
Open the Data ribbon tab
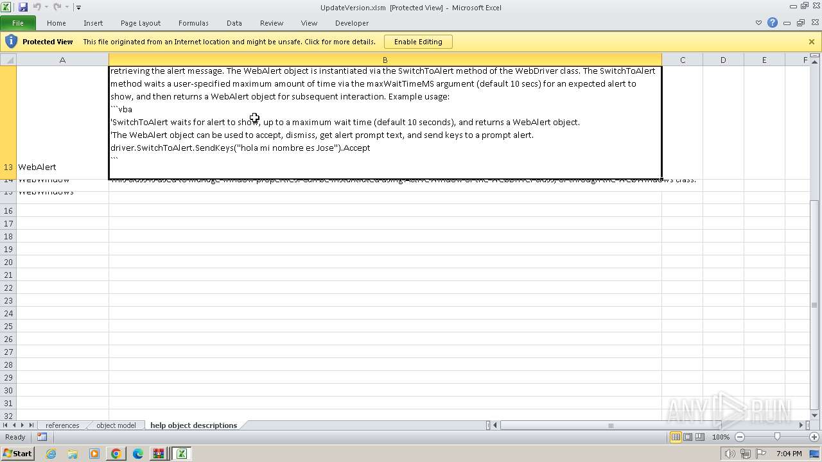[x=234, y=23]
